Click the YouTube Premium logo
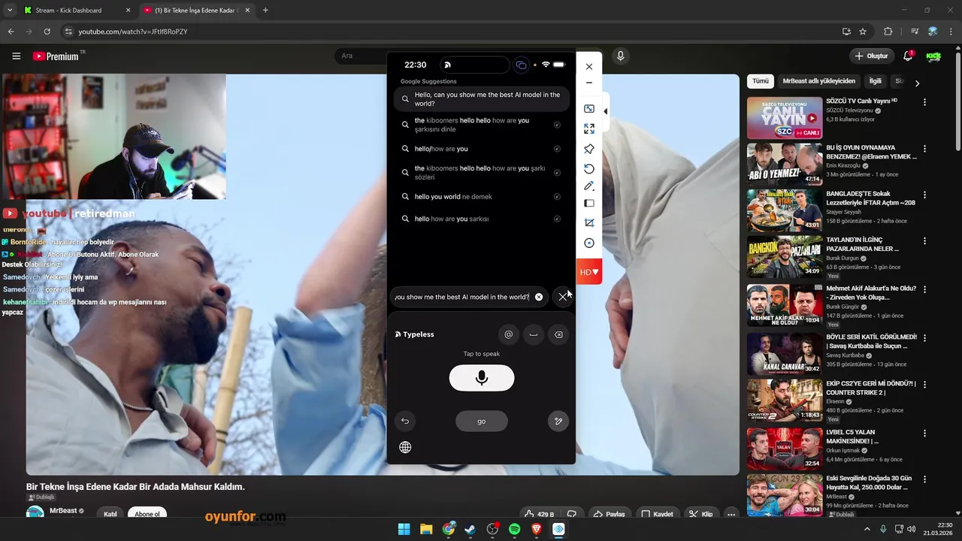This screenshot has width=962, height=541. point(57,56)
